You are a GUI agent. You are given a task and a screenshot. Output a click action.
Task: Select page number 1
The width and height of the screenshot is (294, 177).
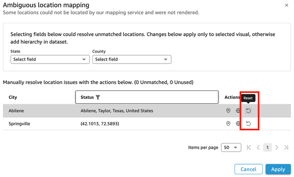267,148
